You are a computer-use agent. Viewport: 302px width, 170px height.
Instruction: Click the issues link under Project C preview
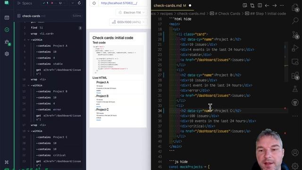(99, 120)
